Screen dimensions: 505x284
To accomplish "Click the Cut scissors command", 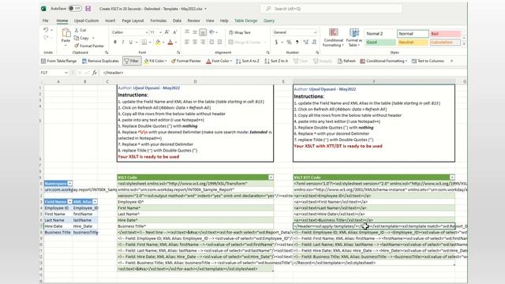I will pyautogui.click(x=80, y=30).
